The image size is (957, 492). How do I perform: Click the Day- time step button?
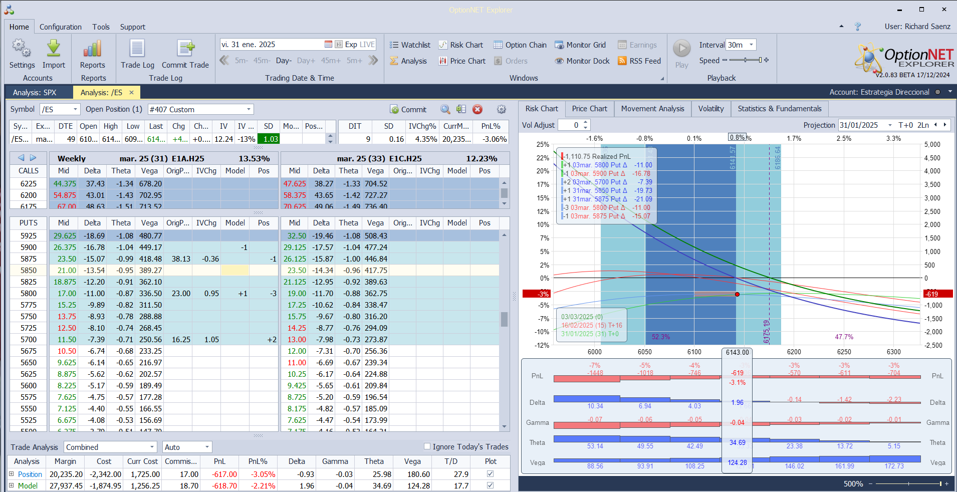(x=284, y=61)
